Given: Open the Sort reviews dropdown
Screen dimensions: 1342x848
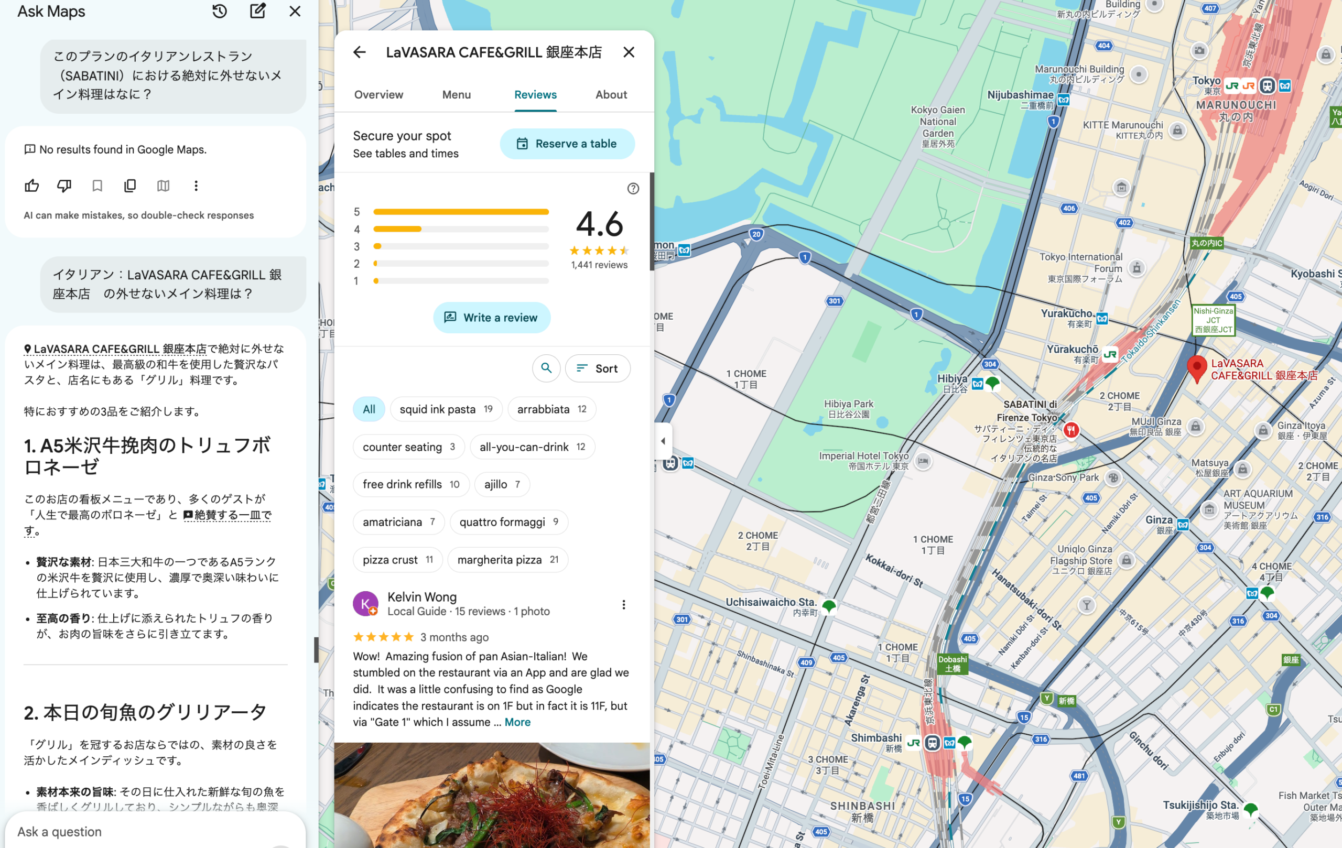Looking at the screenshot, I should [598, 368].
